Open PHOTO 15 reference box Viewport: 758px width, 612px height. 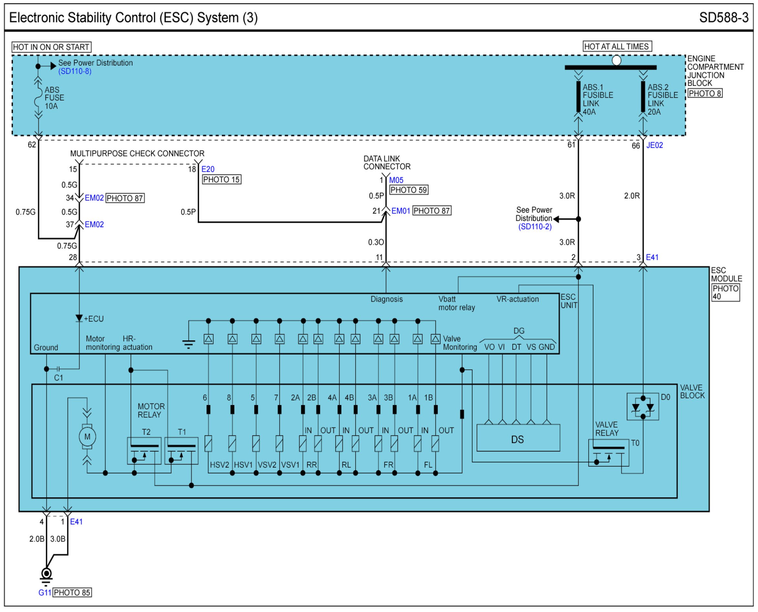222,180
